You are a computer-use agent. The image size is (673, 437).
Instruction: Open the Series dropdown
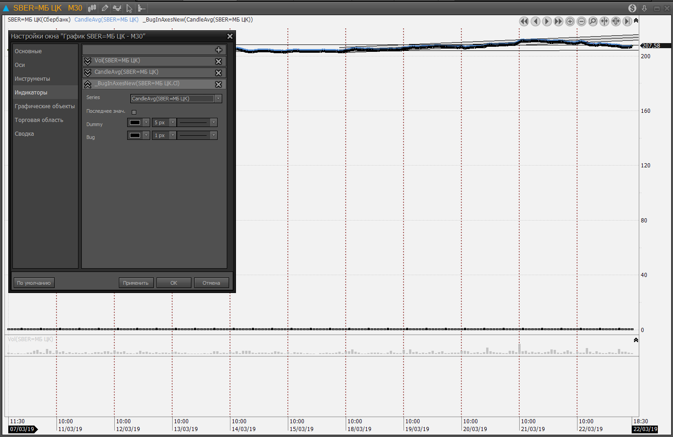tap(218, 99)
